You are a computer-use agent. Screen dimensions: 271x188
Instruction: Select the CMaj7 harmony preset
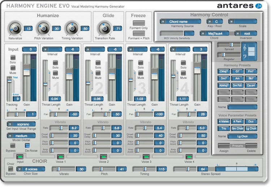(223, 72)
